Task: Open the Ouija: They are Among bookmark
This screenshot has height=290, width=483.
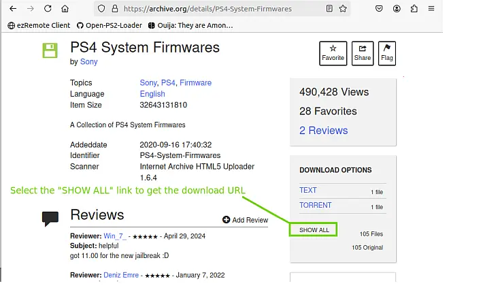Action: tap(190, 26)
